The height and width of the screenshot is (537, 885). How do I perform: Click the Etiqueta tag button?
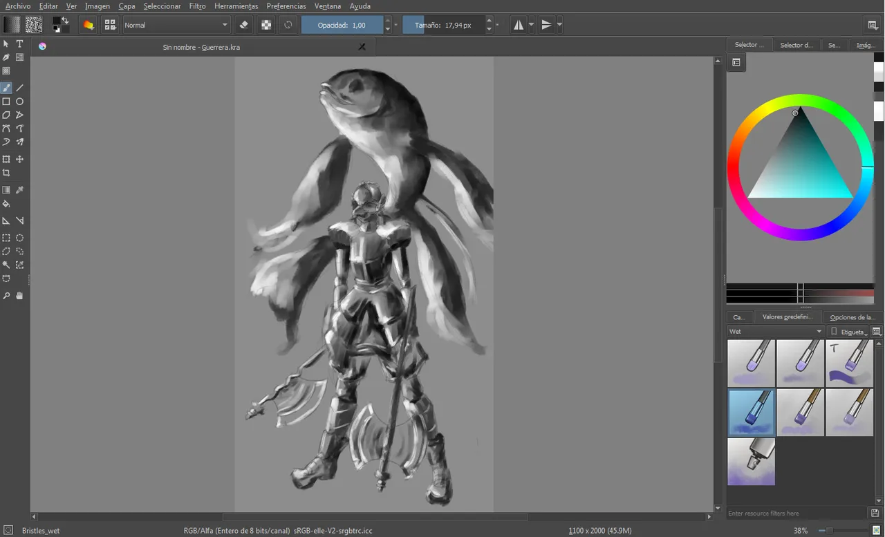[849, 332]
